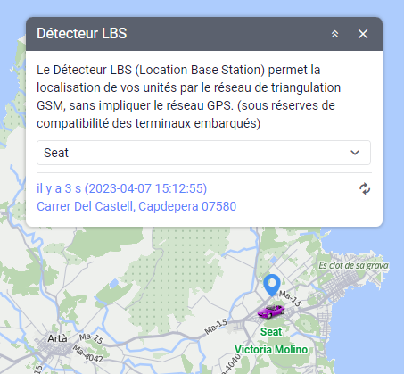Close the Détecteur LBS panel
Viewport: 404px width, 374px height.
[363, 34]
